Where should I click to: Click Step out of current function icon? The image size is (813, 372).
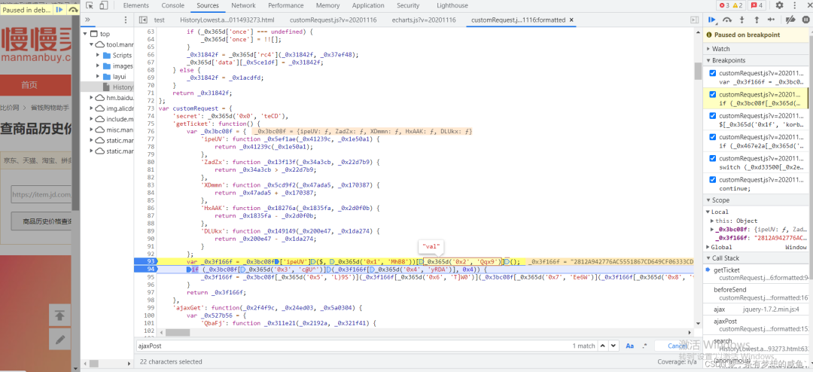click(758, 20)
